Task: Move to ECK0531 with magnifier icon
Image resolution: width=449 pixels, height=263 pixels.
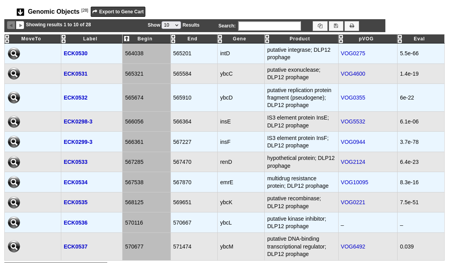Action: 14,73
